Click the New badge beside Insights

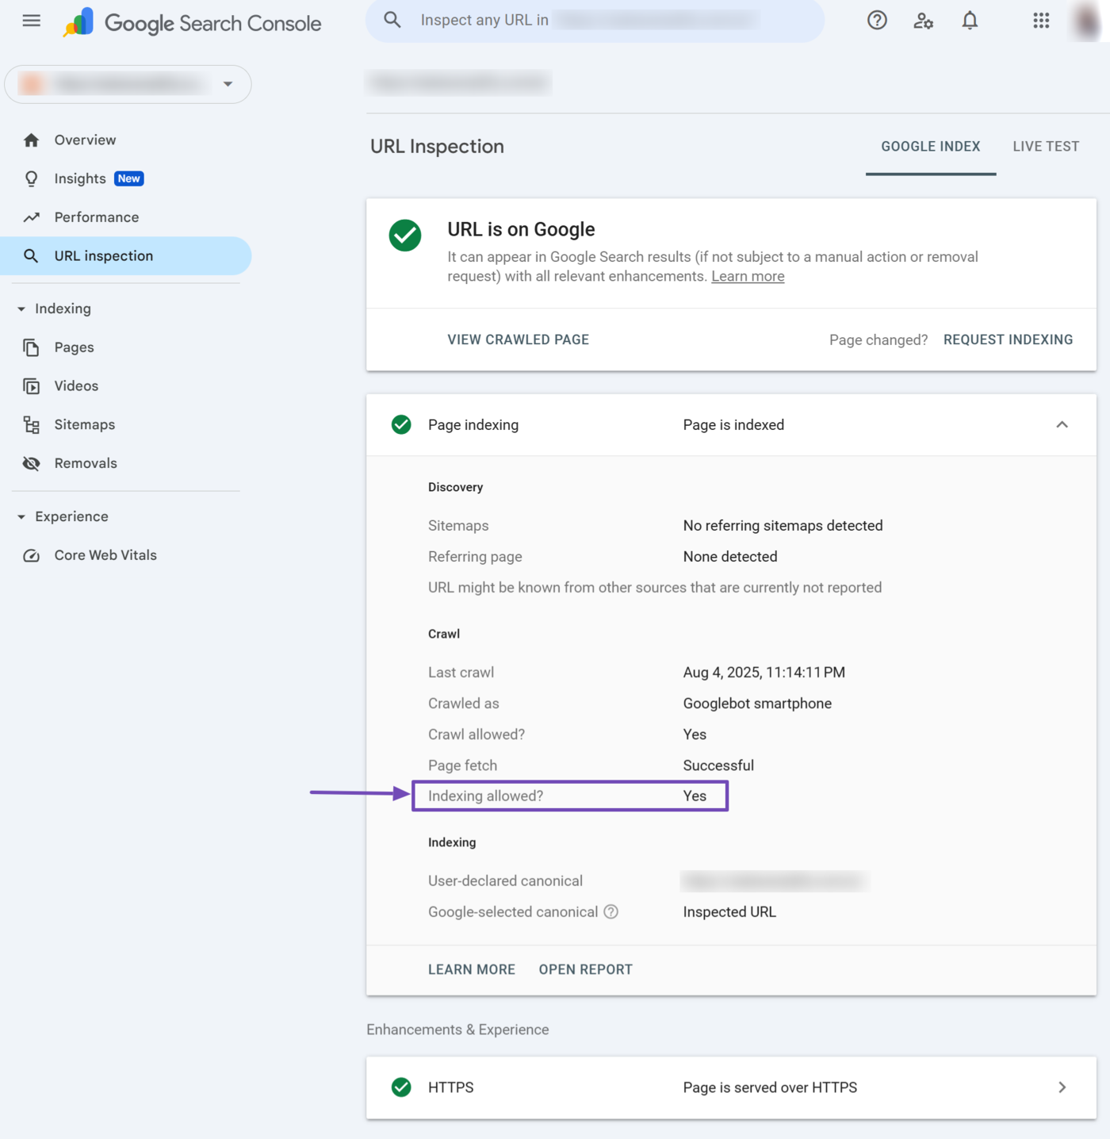[x=129, y=178]
